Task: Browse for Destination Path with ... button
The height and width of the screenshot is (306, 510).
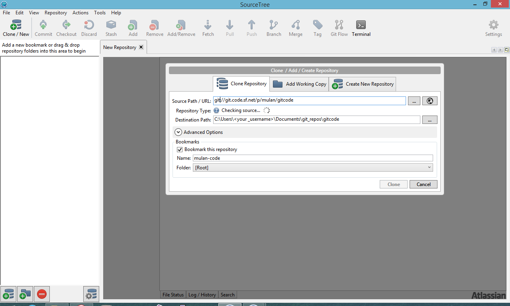Action: (430, 120)
